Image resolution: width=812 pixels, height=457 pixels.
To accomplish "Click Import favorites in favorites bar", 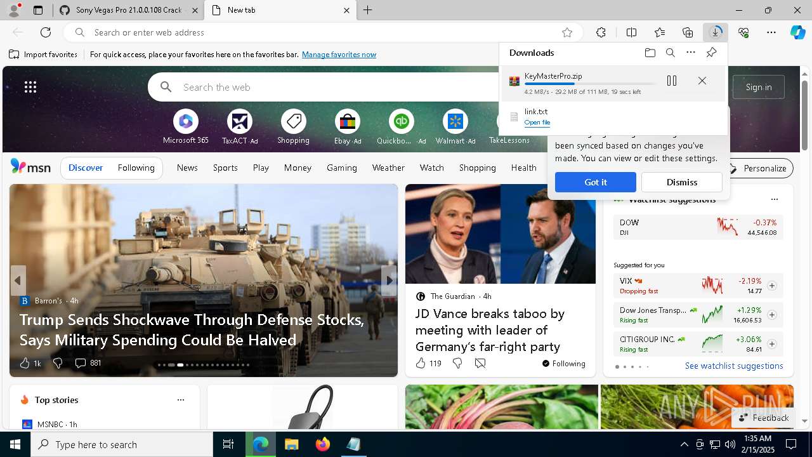I will coord(43,55).
